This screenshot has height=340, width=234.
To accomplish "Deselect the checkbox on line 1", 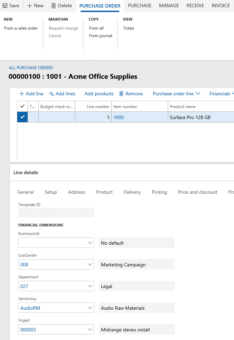I will tap(22, 117).
